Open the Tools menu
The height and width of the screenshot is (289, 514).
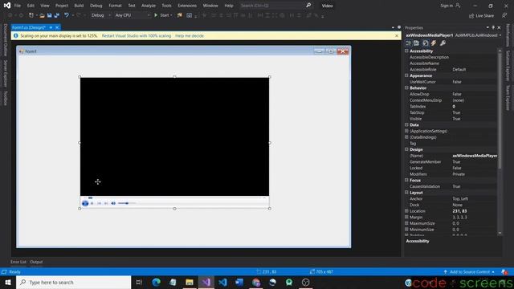(166, 6)
